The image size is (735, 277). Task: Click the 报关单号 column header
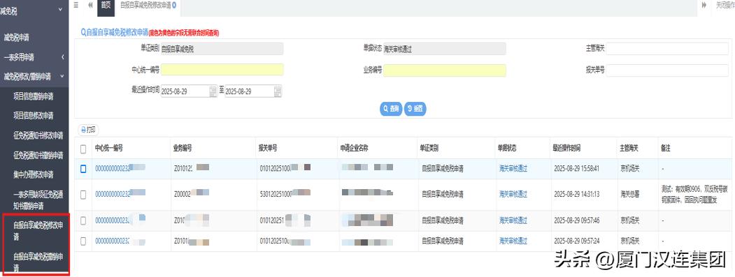268,149
